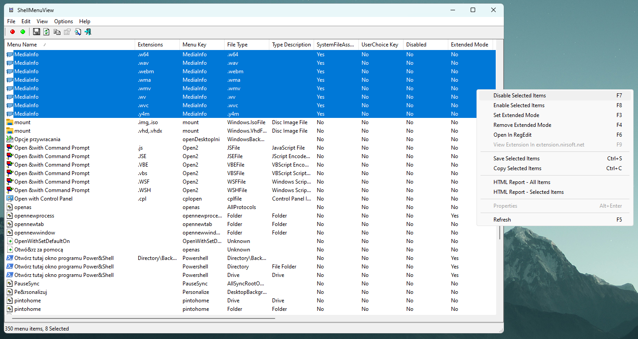Click the red Disable Selected Items toolbar icon
Image resolution: width=638 pixels, height=339 pixels.
12,32
